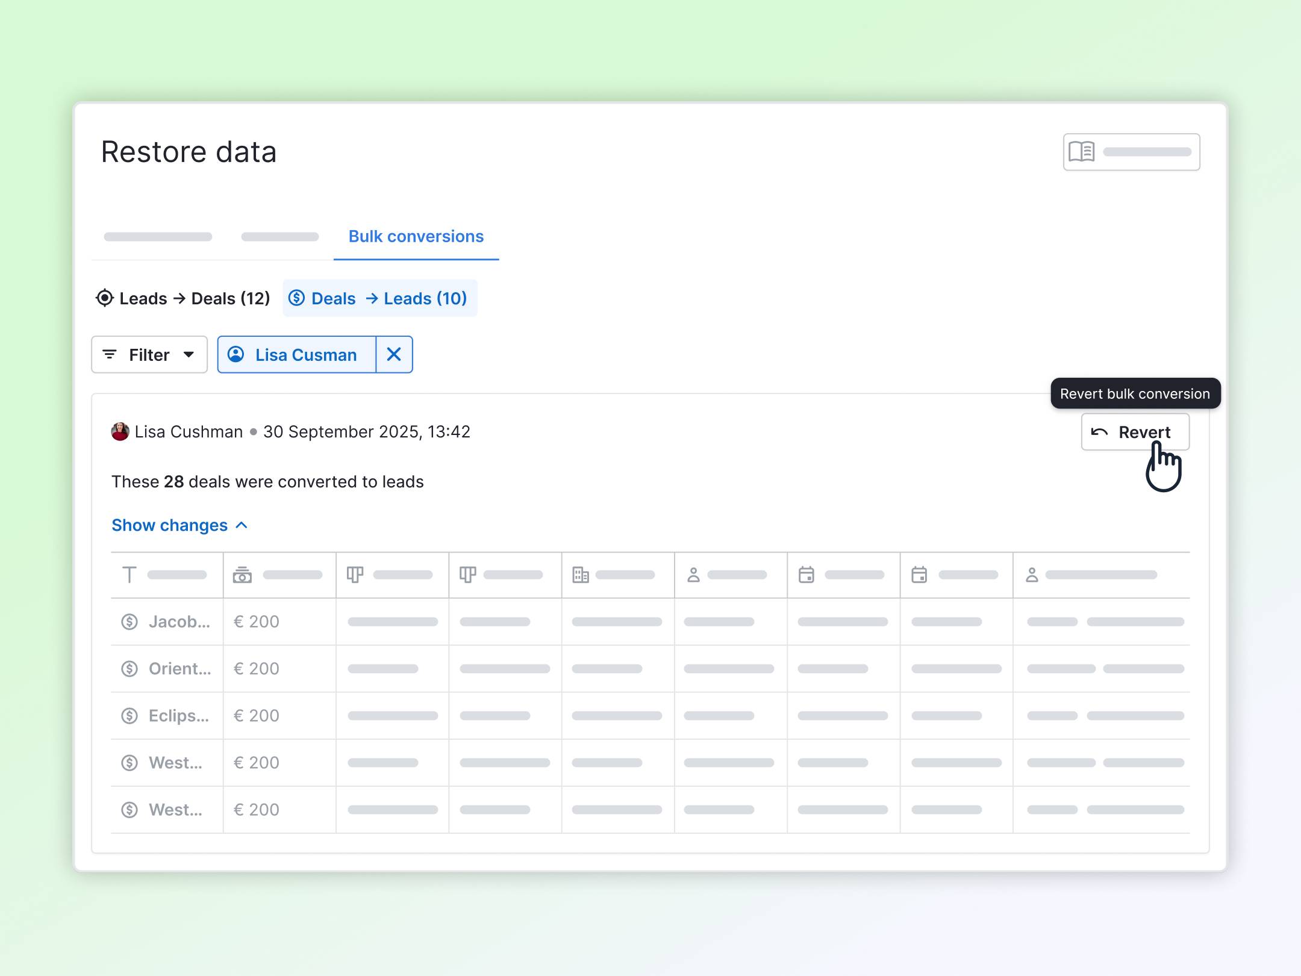Switch to the Bulk conversions tab
The height and width of the screenshot is (976, 1301).
click(x=416, y=236)
